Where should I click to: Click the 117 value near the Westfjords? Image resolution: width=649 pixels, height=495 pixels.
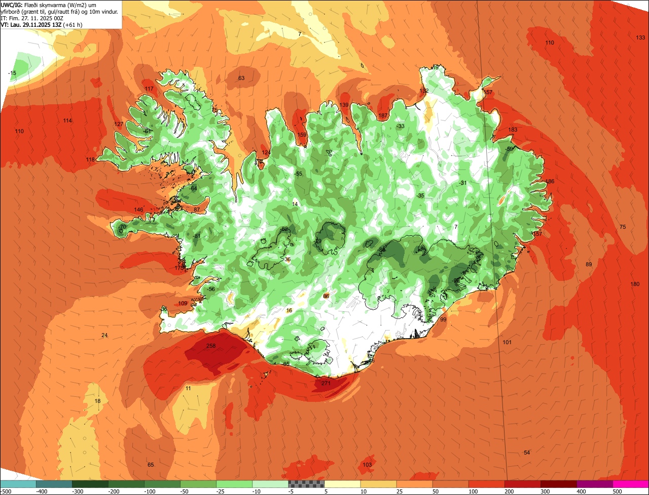[149, 89]
